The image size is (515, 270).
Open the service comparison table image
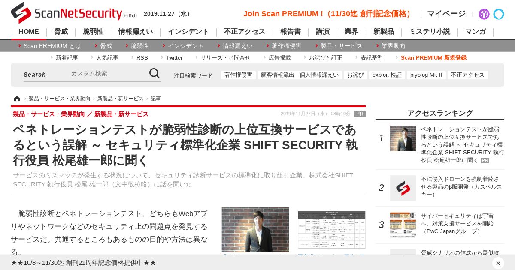click(332, 230)
